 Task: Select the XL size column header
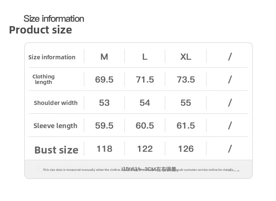click(x=186, y=57)
